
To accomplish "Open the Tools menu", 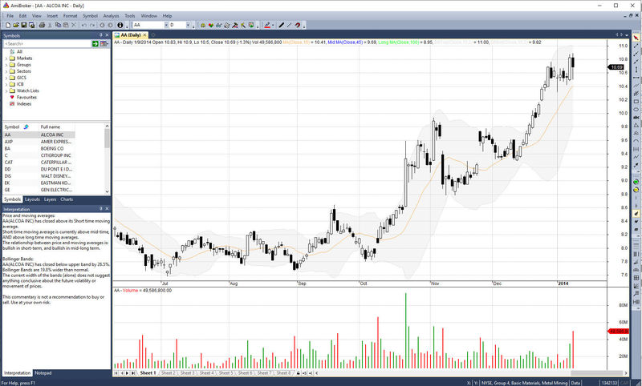I will tap(130, 16).
